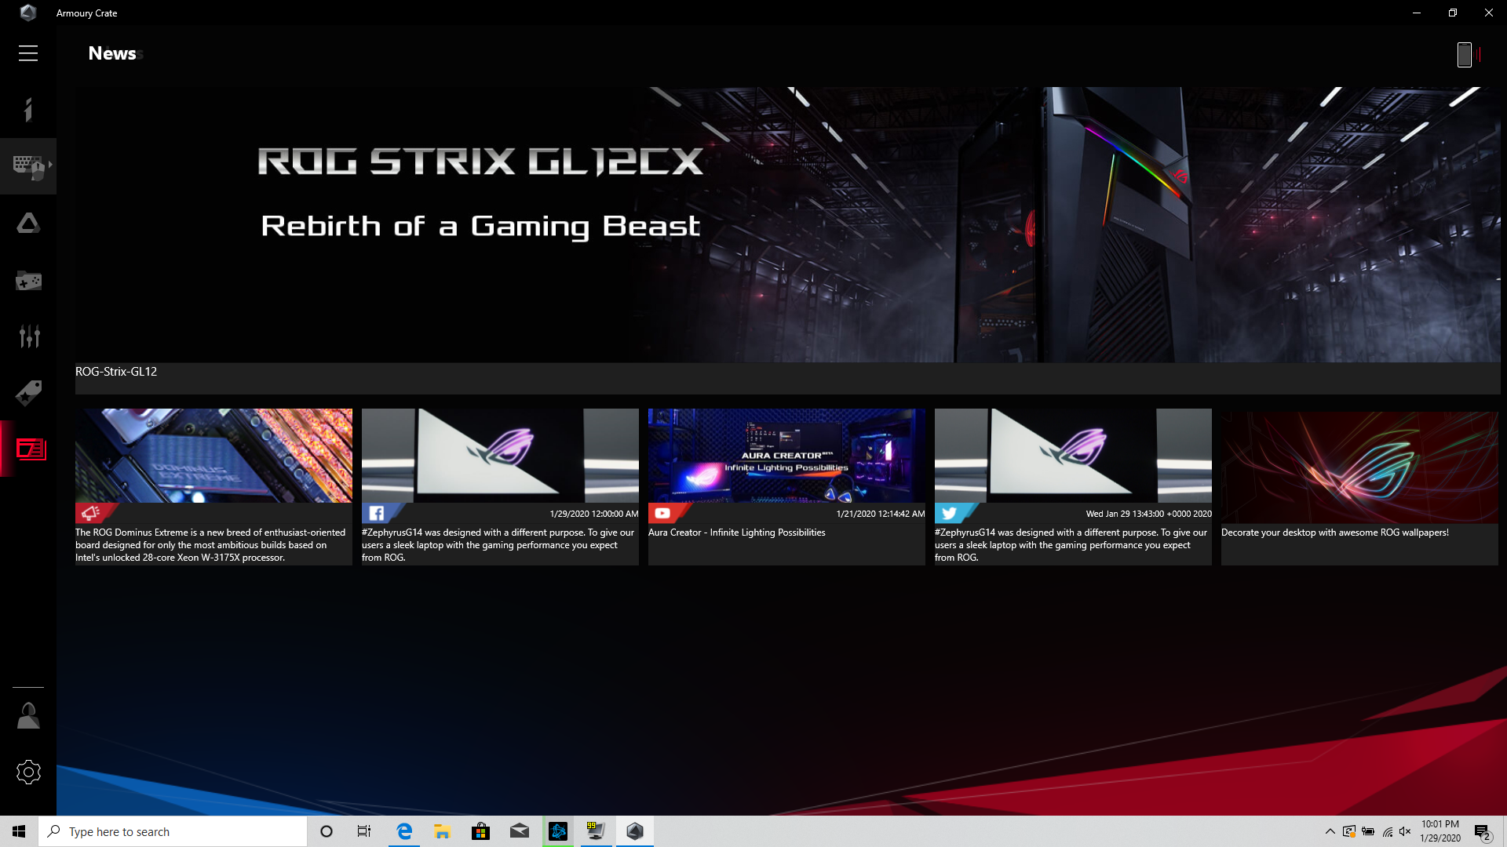This screenshot has height=847, width=1507.
Task: Select the News icon in sidebar
Action: coord(31,449)
